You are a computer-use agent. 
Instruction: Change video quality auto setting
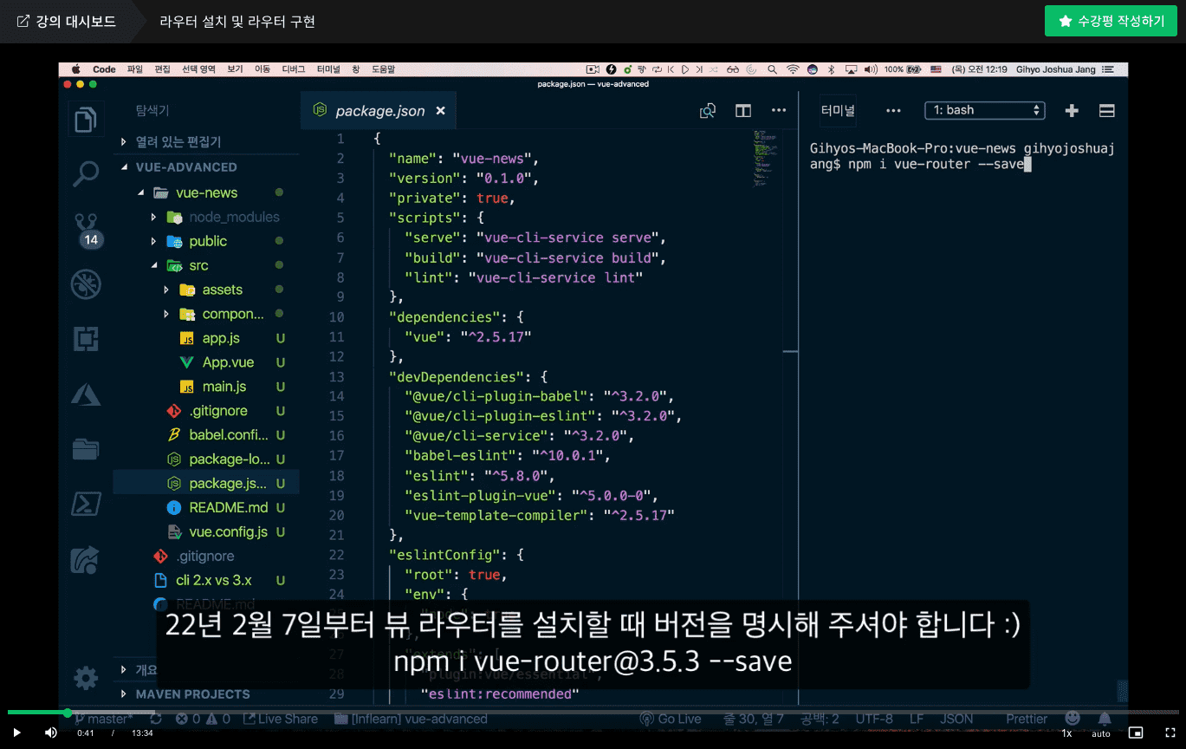(1100, 733)
